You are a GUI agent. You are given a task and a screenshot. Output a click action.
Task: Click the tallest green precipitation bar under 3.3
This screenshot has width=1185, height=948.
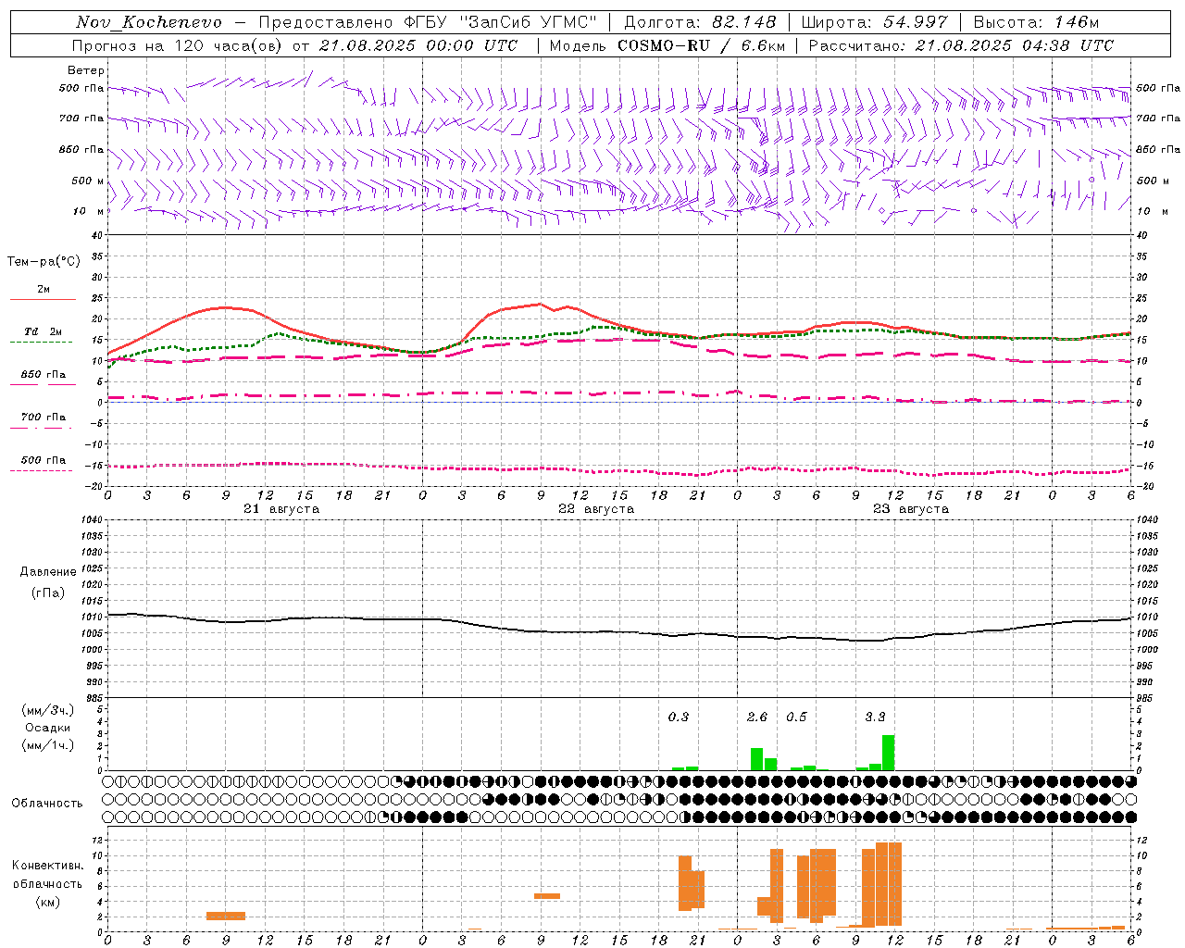[889, 753]
